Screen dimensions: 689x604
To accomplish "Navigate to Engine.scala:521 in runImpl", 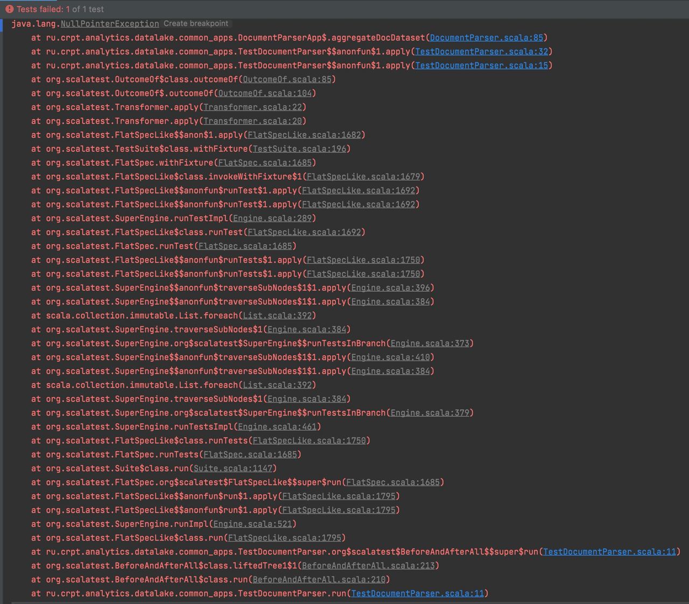I will point(252,524).
